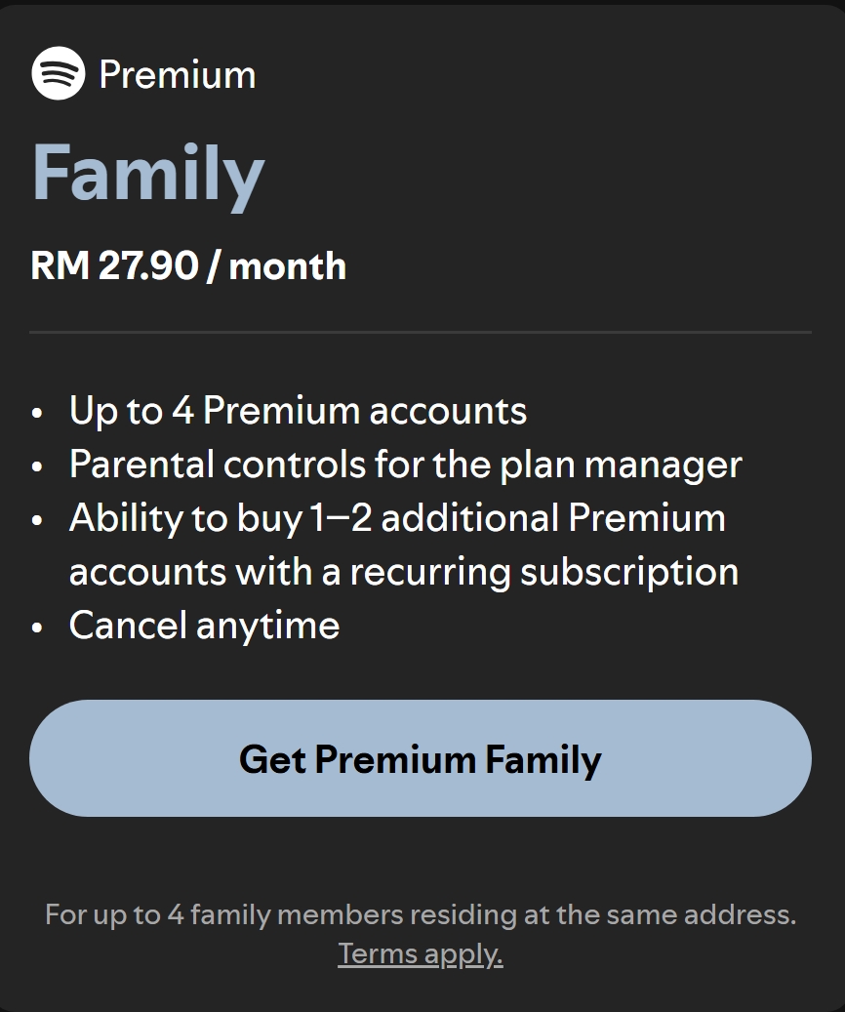Open the "Terms apply." link
Image resolution: width=845 pixels, height=1012 pixels.
[421, 952]
